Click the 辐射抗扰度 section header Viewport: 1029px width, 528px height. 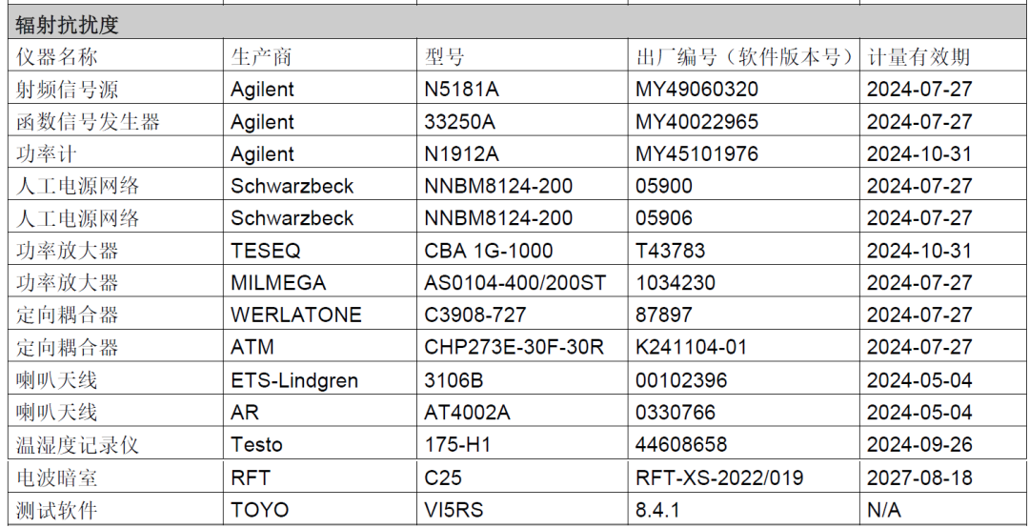[67, 26]
